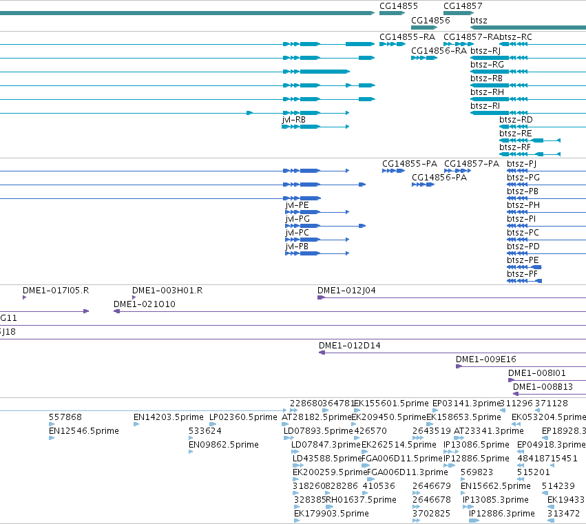Select the btsz-RF transcript label
Image resolution: width=586 pixels, height=524 pixels.
click(515, 147)
